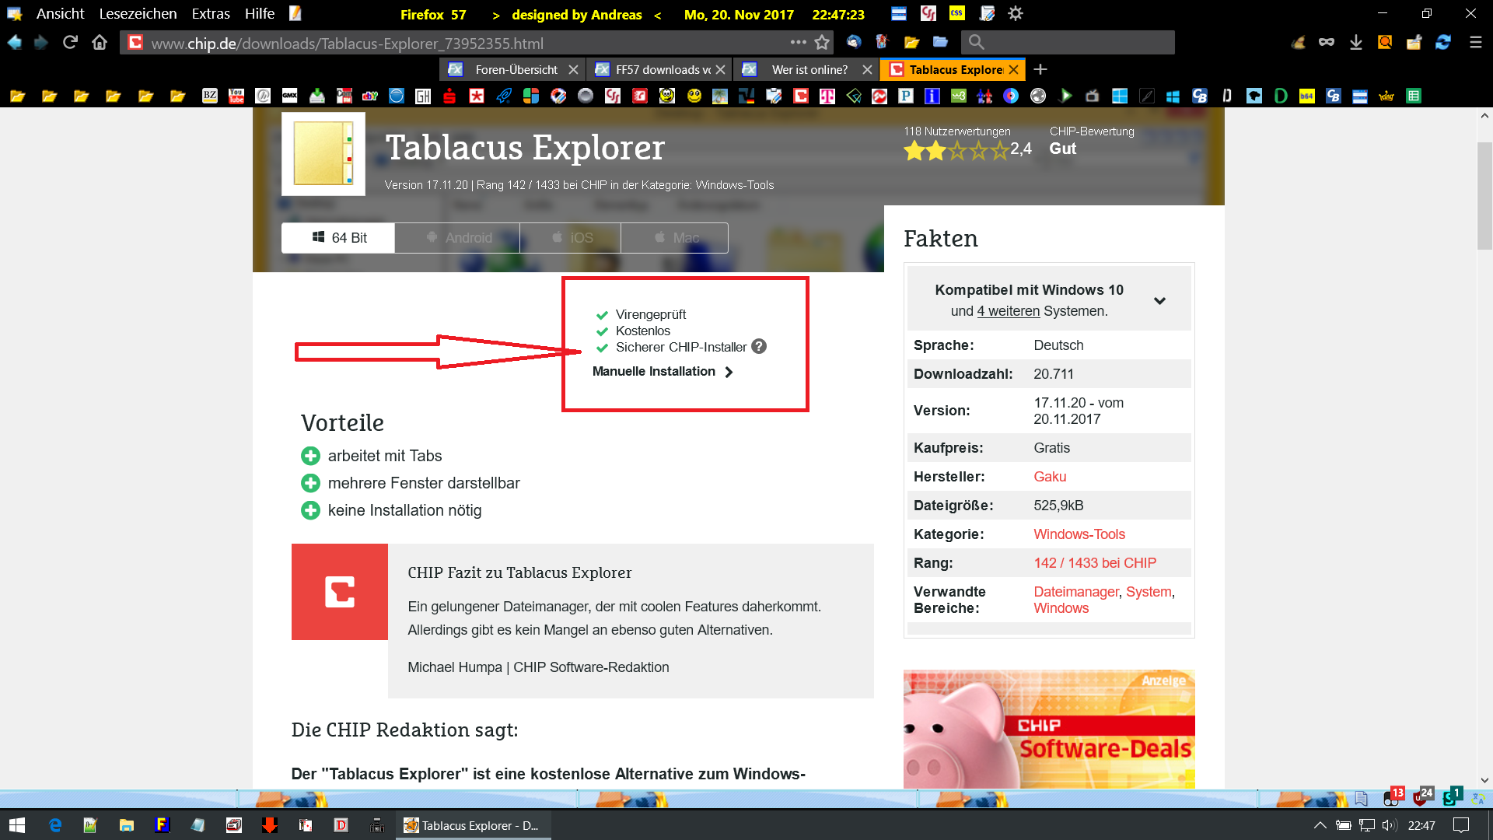Click the page's vertical scrollbar thumb

(x=1484, y=194)
